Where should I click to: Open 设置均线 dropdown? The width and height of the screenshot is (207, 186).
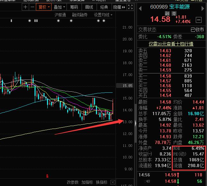click(103, 15)
